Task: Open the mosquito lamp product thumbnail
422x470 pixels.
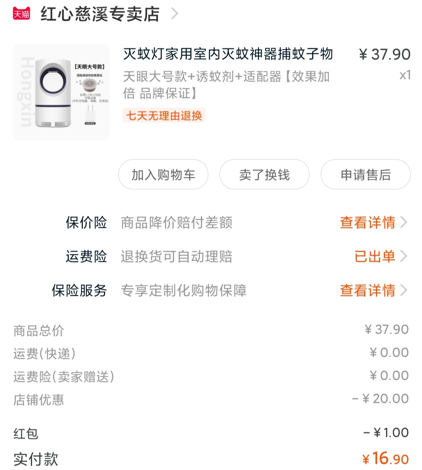Action: pyautogui.click(x=61, y=92)
